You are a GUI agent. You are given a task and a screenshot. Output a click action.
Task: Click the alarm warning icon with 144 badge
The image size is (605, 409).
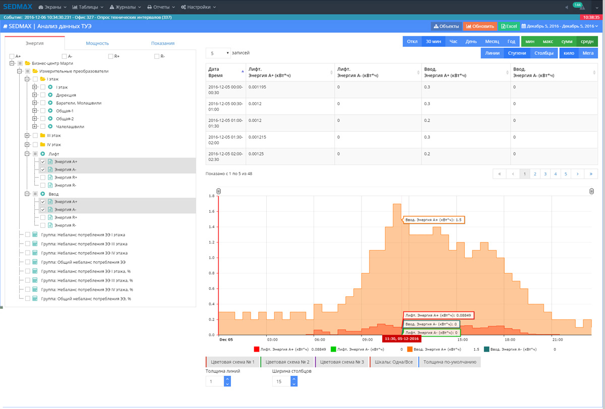click(581, 8)
